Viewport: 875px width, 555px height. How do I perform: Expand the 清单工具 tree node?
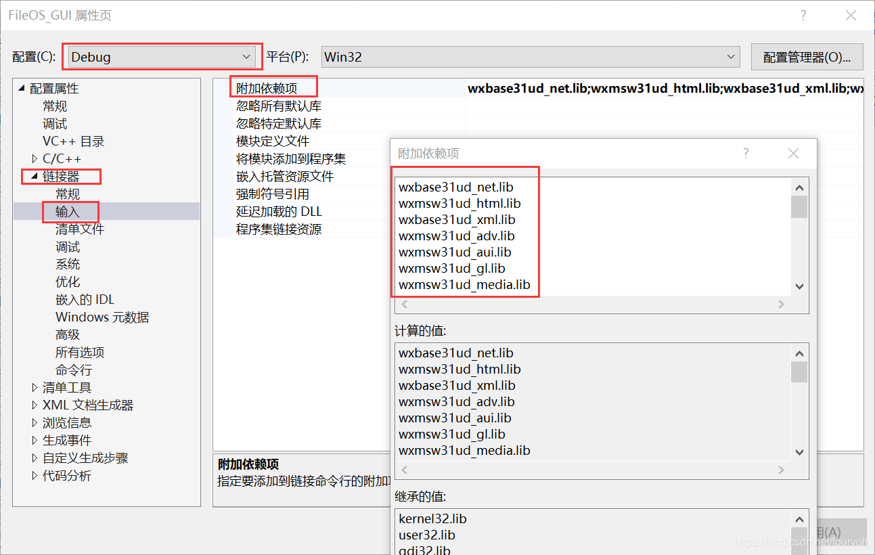coord(35,388)
